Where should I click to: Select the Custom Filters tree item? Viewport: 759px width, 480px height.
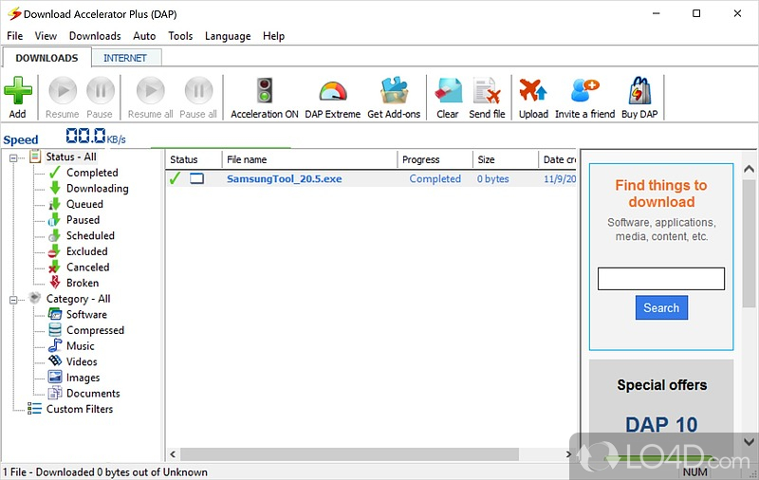[79, 409]
